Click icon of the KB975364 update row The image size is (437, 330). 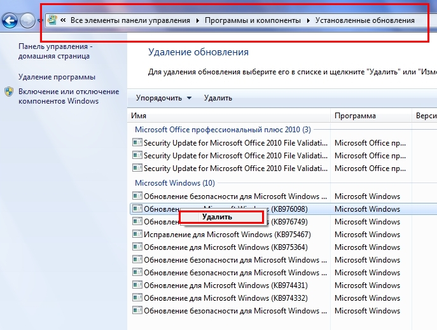pyautogui.click(x=137, y=247)
